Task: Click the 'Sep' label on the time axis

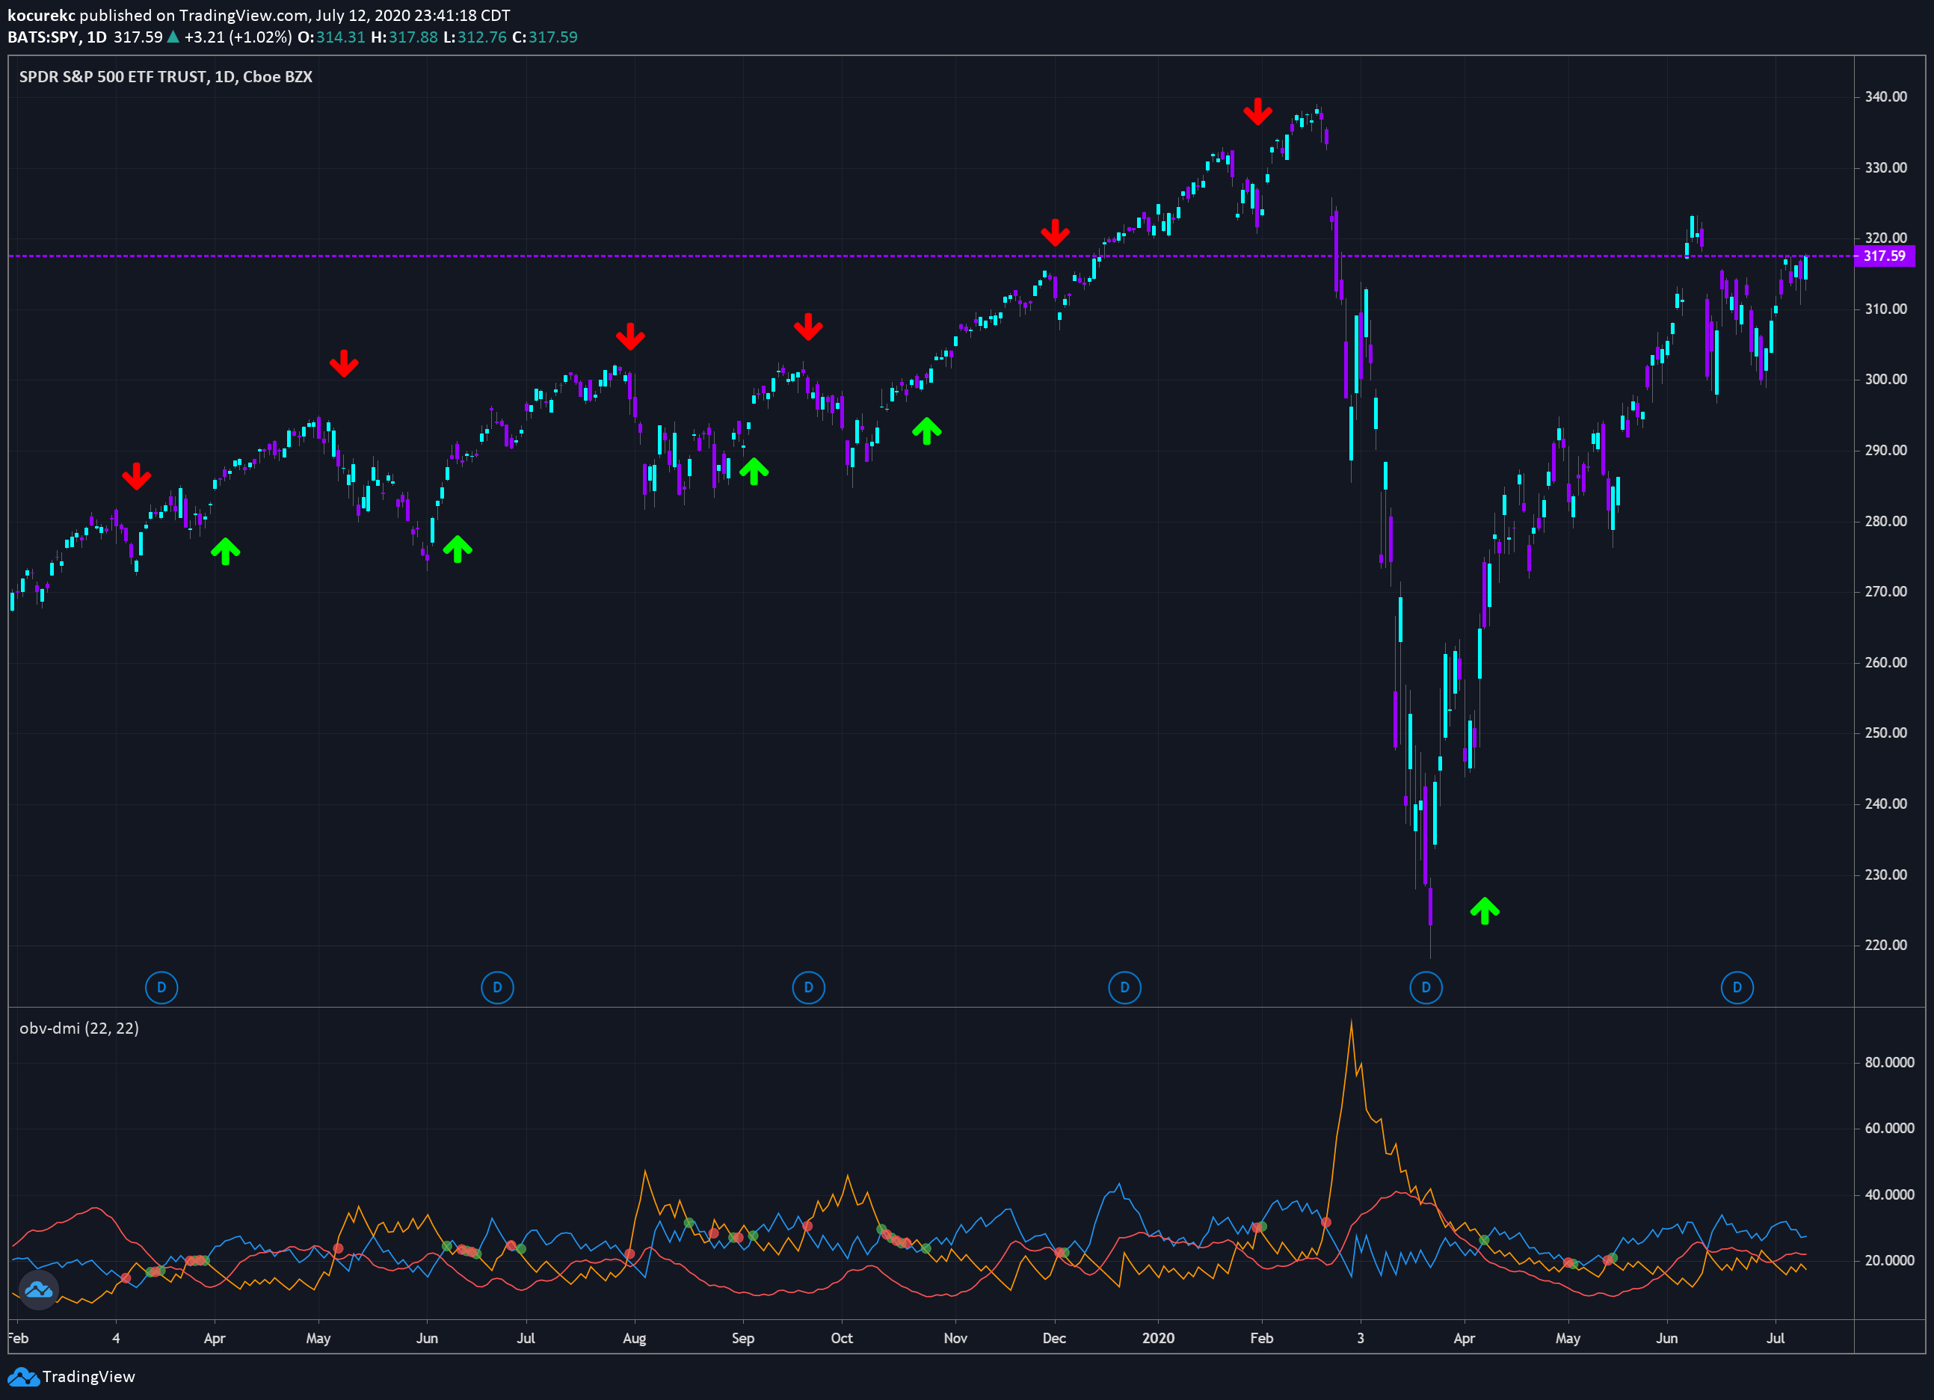Action: pos(743,1339)
